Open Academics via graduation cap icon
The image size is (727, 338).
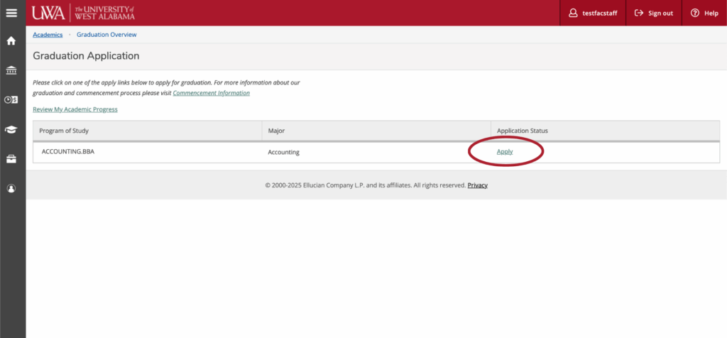(x=11, y=129)
